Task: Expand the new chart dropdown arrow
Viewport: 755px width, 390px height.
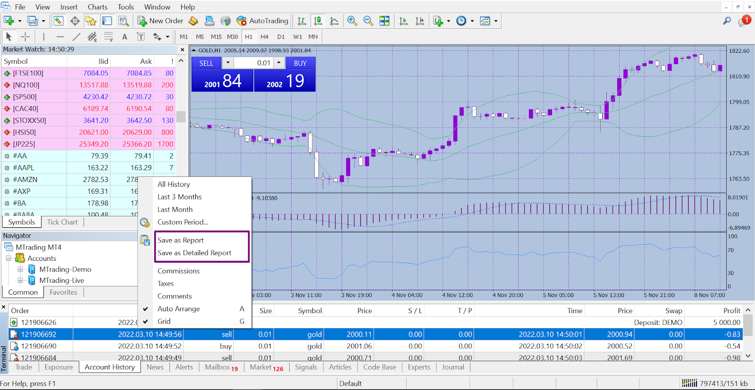Action: tap(20, 21)
